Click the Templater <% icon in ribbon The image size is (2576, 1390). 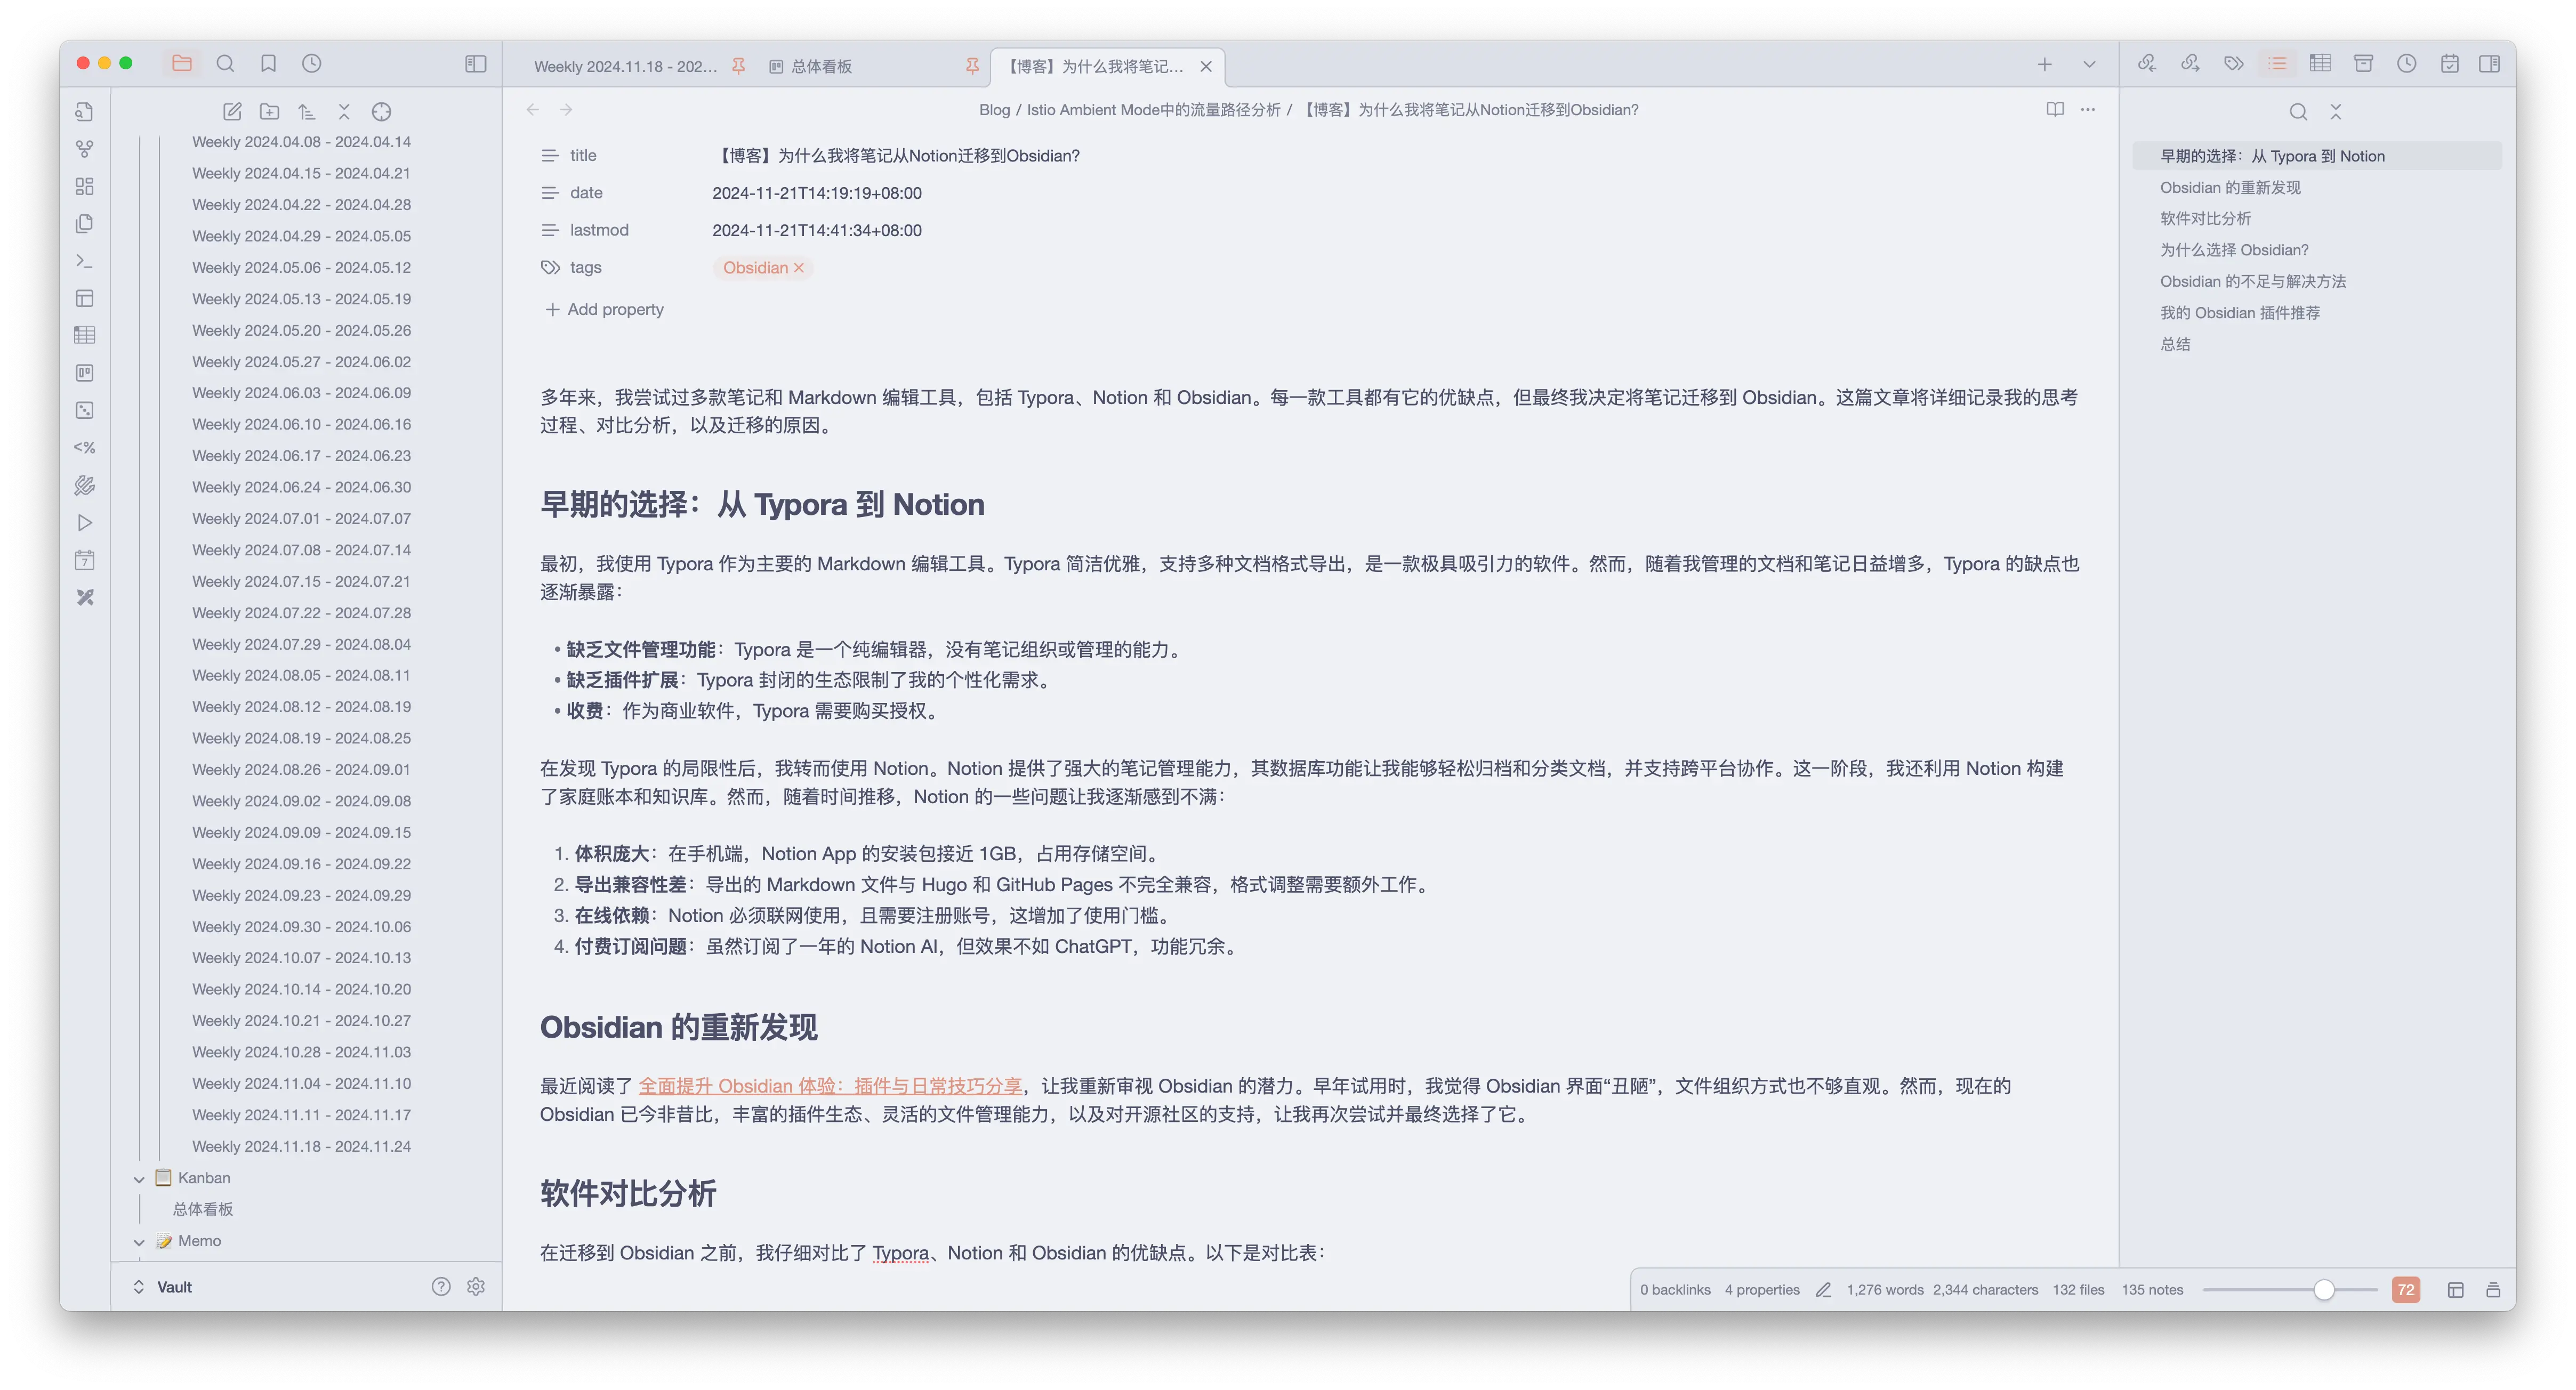tap(85, 448)
